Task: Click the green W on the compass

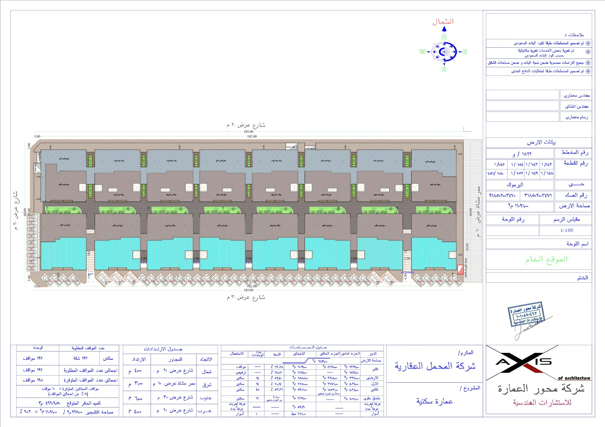Action: (x=422, y=52)
